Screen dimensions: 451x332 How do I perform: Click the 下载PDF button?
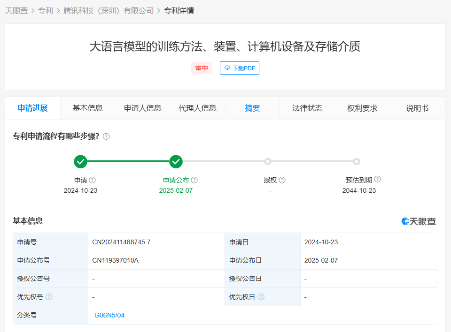tap(240, 68)
